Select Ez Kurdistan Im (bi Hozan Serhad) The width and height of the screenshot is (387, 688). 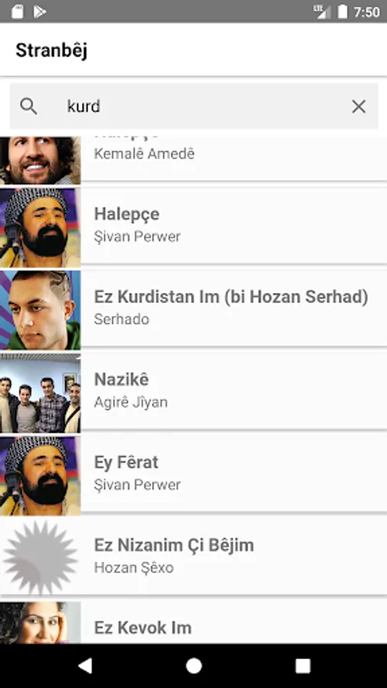[193, 309]
